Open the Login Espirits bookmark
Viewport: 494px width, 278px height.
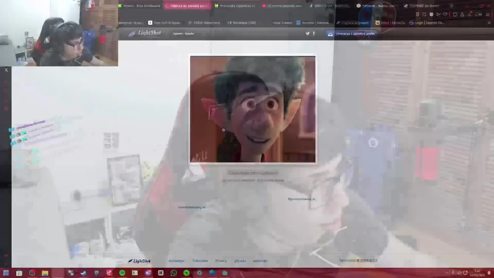tap(427, 23)
